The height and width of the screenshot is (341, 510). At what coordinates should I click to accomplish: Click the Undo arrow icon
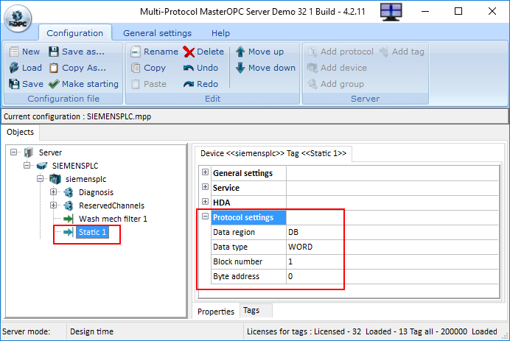click(189, 68)
